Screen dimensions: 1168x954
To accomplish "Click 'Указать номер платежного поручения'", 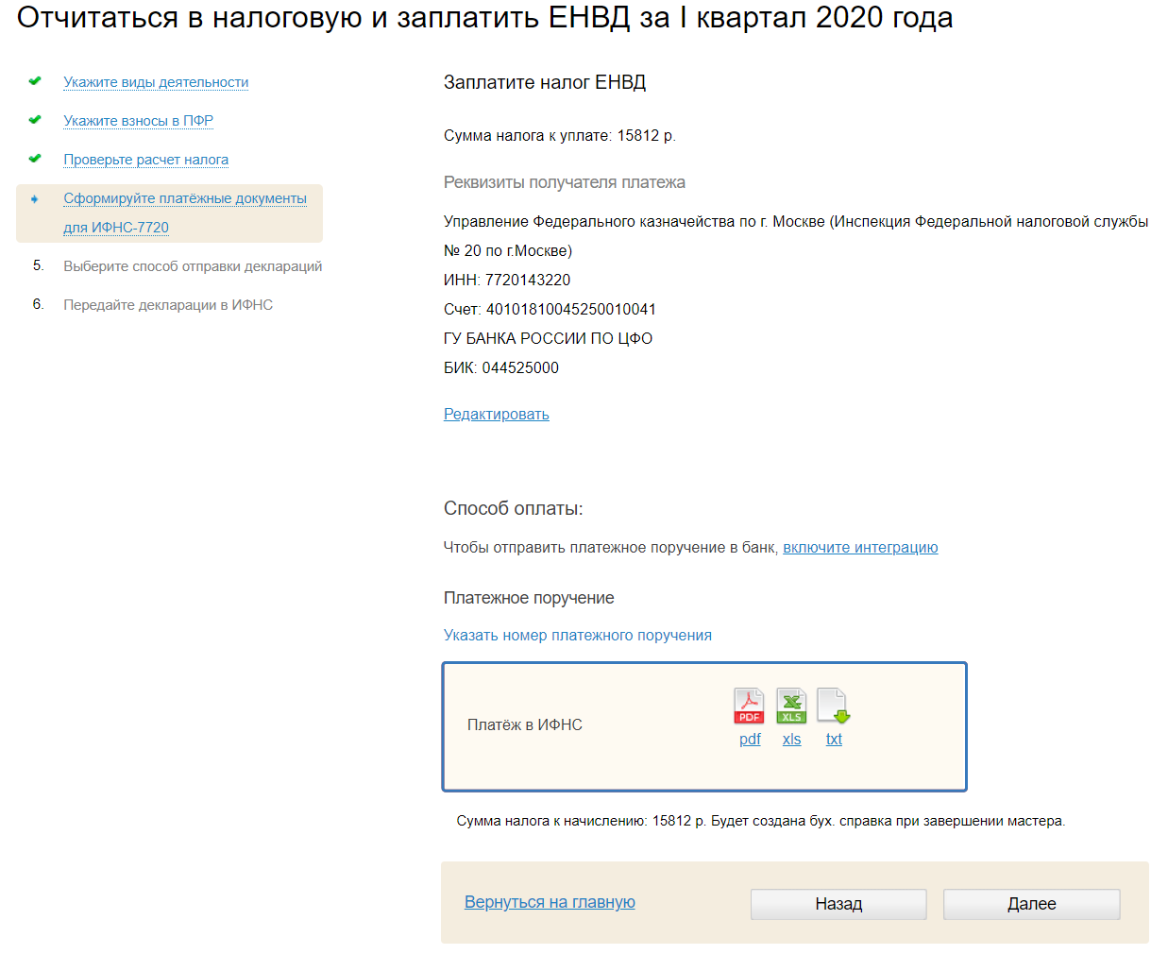I will [577, 635].
